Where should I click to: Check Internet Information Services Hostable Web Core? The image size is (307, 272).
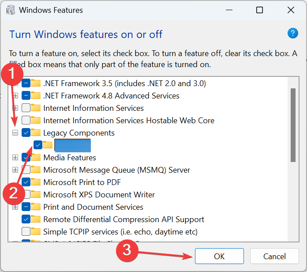tap(26, 121)
